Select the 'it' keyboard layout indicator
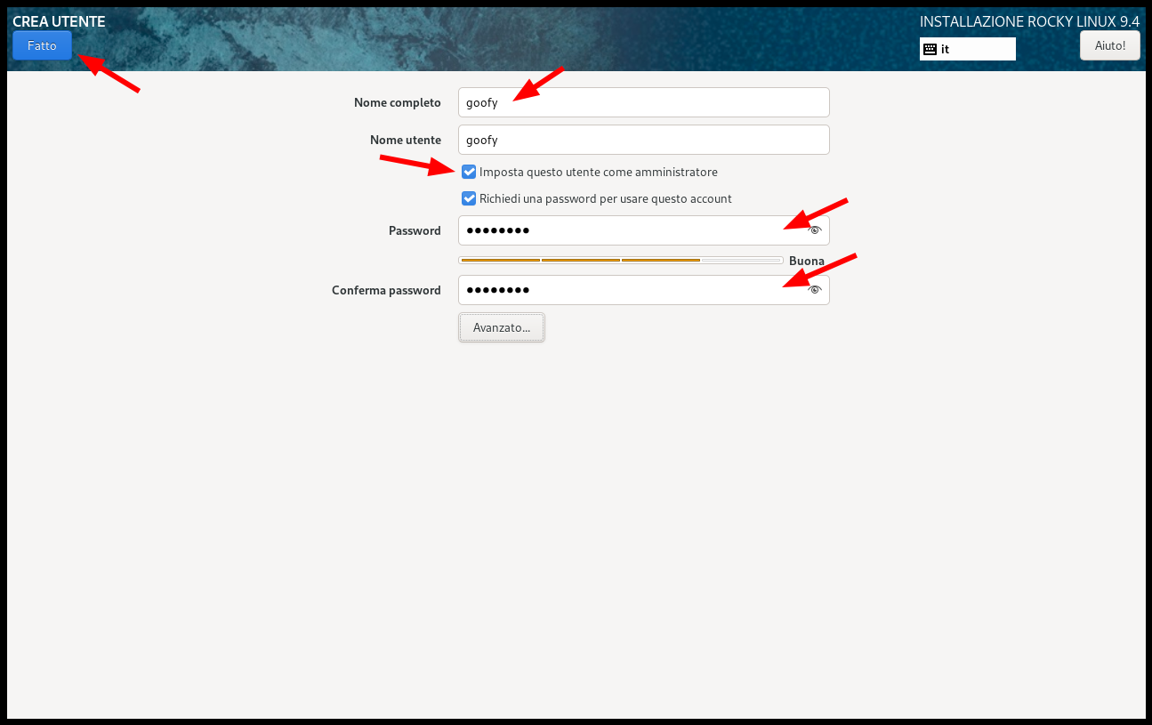The width and height of the screenshot is (1152, 725). pos(968,49)
